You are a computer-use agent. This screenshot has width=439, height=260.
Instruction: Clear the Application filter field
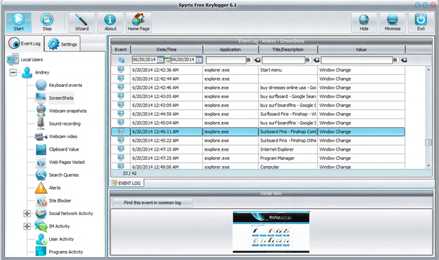point(257,60)
